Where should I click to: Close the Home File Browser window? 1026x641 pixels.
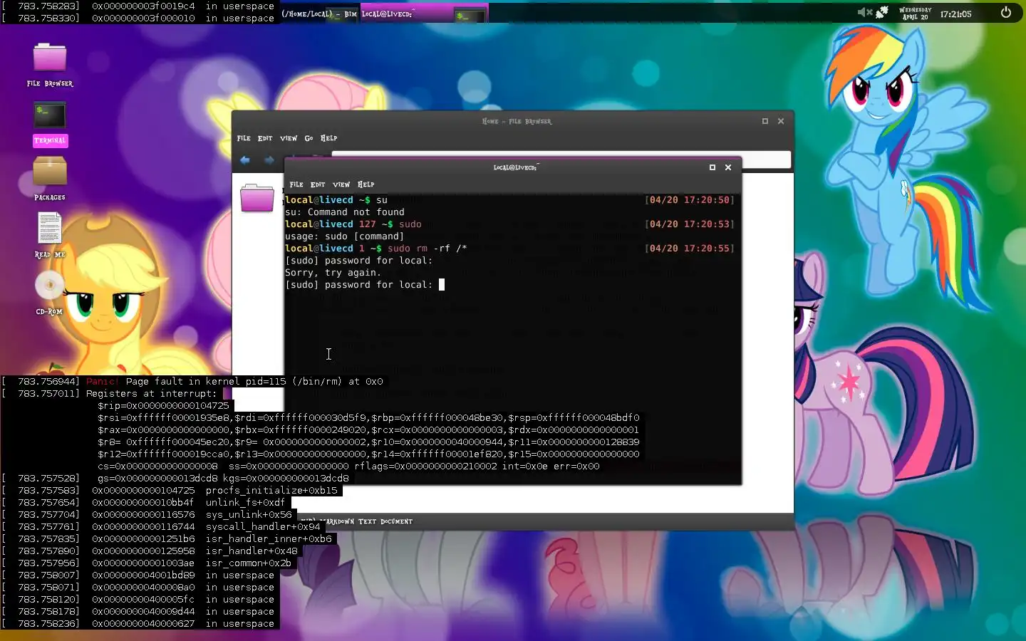click(x=781, y=121)
